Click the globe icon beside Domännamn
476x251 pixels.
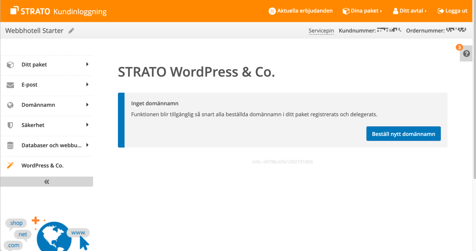pyautogui.click(x=10, y=105)
